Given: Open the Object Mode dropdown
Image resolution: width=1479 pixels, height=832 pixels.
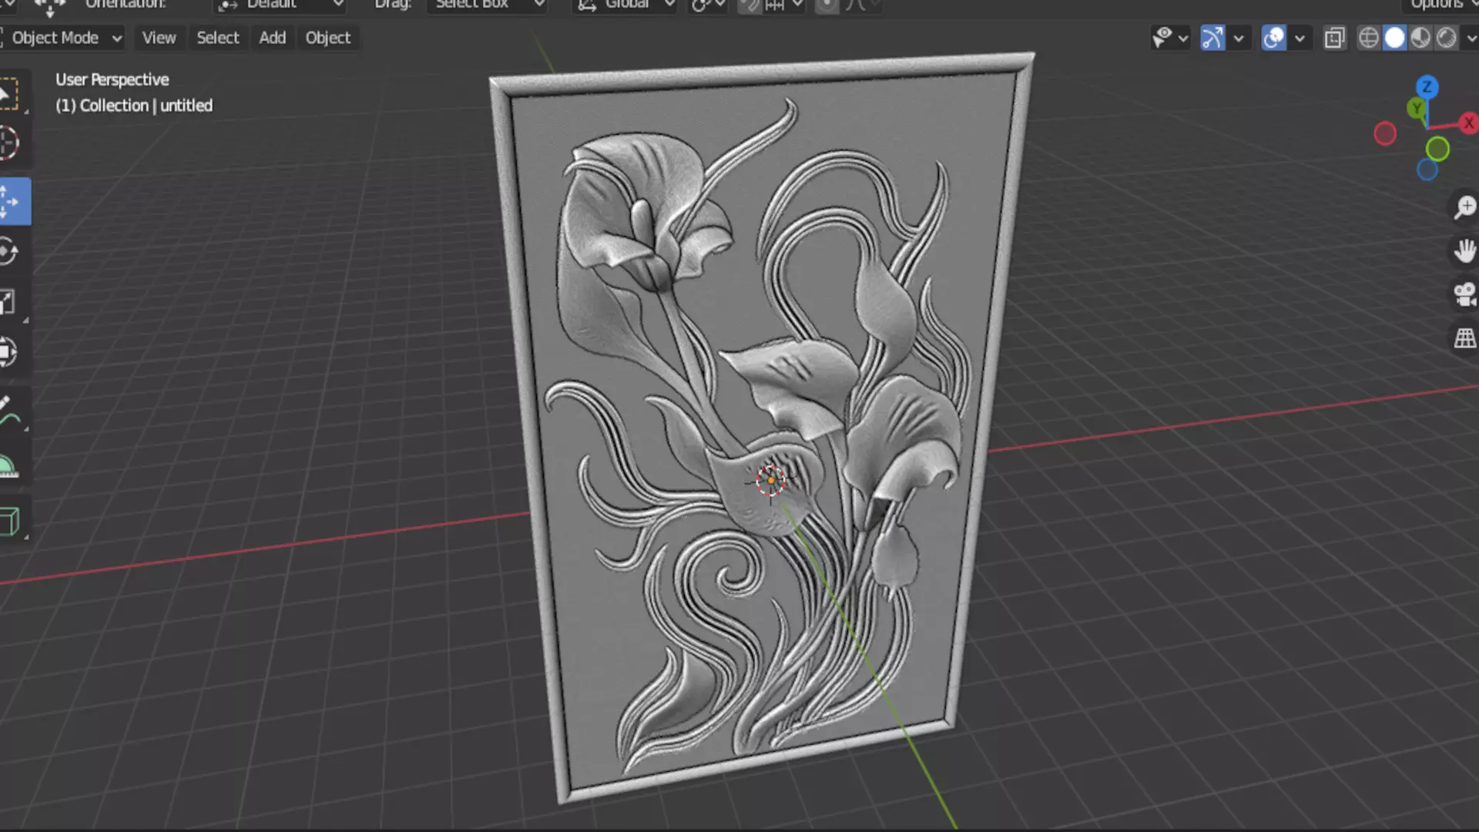Looking at the screenshot, I should [x=63, y=38].
